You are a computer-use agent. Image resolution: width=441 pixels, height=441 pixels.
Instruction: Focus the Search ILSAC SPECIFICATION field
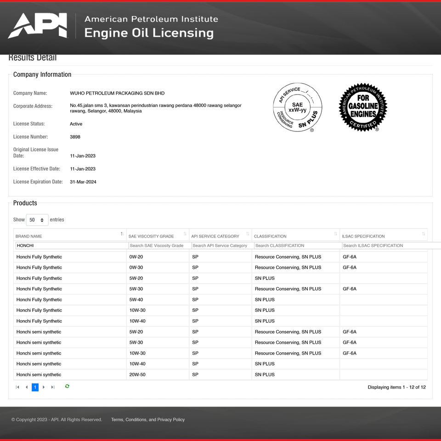(391, 245)
